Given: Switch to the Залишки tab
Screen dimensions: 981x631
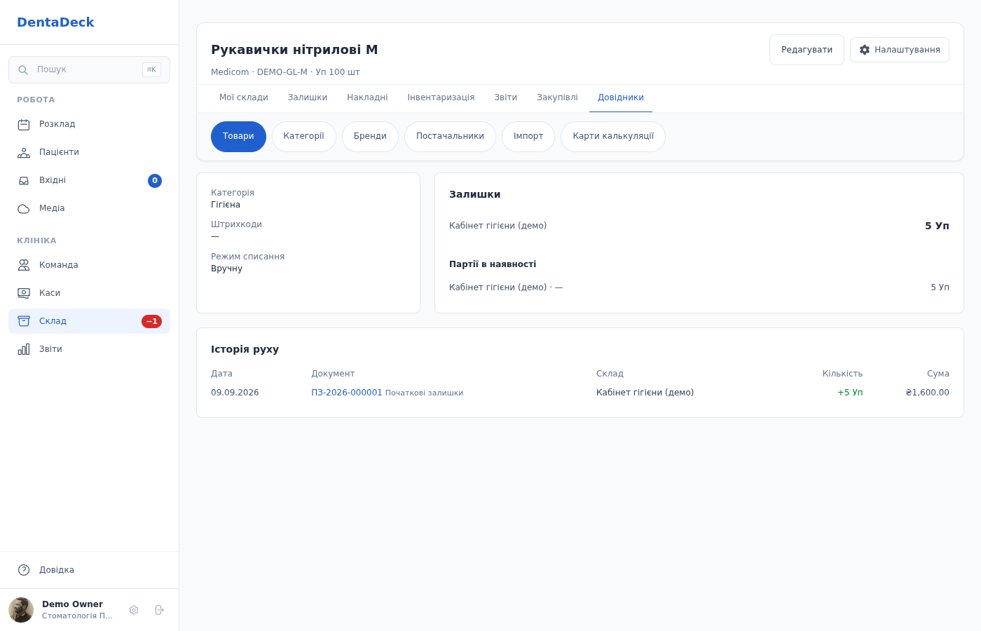Looking at the screenshot, I should coord(308,98).
